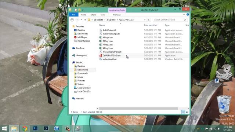Open the recent locations dropdown arrow

click(x=81, y=20)
